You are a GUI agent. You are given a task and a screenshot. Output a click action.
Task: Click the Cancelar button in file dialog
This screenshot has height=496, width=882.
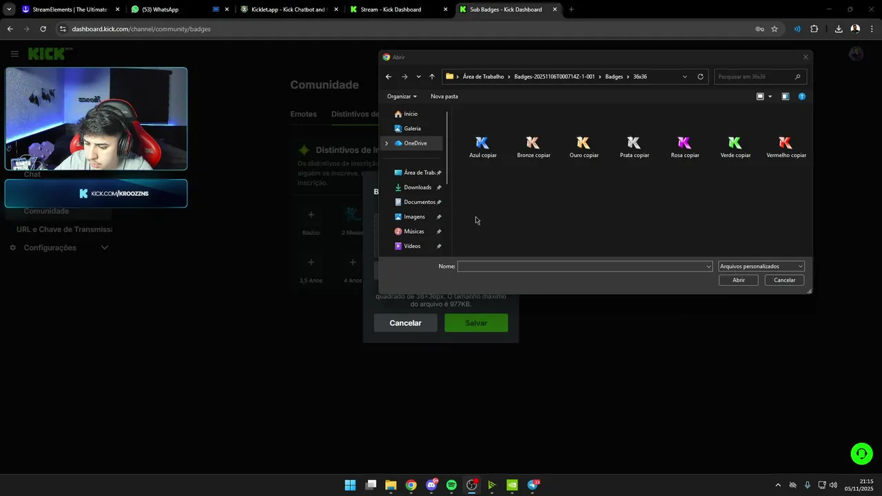coord(784,280)
